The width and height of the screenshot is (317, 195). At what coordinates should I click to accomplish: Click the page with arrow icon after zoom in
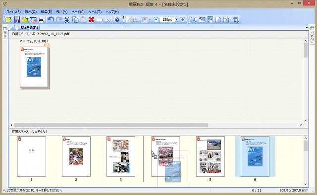(x=194, y=20)
